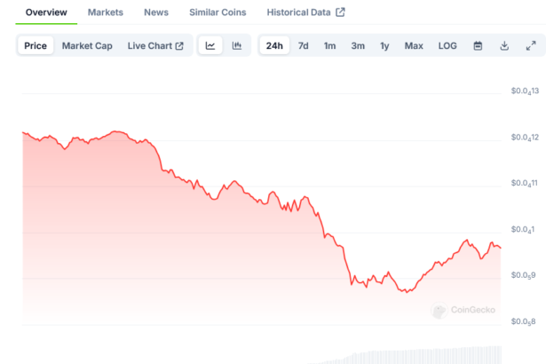Image resolution: width=546 pixels, height=364 pixels.
Task: Switch to candlestick chart icon
Action: [237, 46]
